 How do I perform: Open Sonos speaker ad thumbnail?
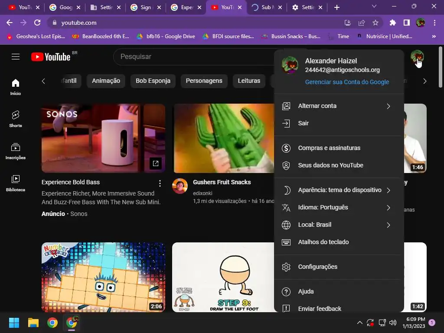click(103, 138)
